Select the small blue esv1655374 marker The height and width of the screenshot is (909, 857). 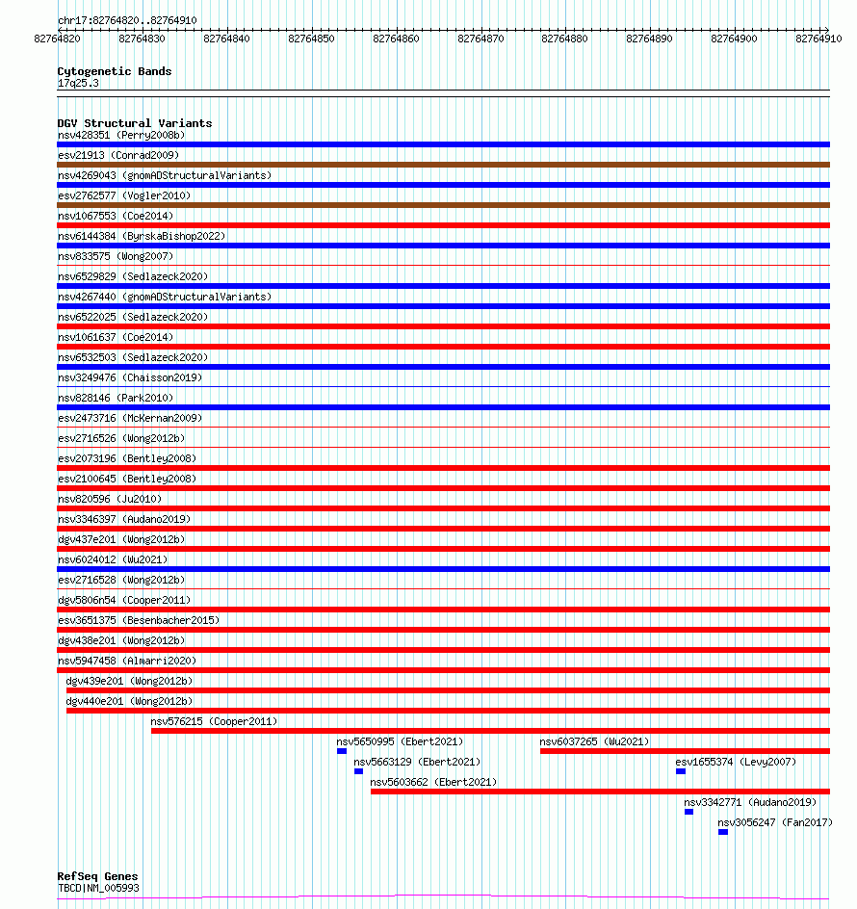point(681,771)
